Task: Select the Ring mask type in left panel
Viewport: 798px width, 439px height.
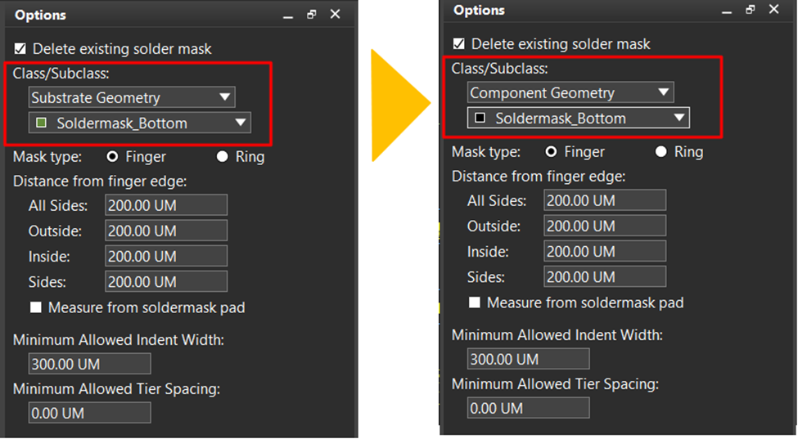Action: pos(222,156)
